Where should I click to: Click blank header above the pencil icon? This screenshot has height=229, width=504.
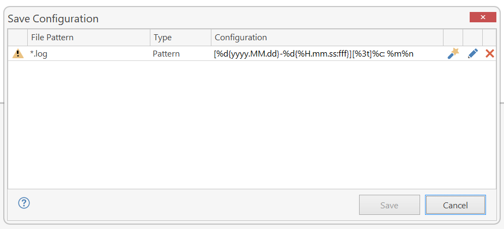[x=473, y=38]
